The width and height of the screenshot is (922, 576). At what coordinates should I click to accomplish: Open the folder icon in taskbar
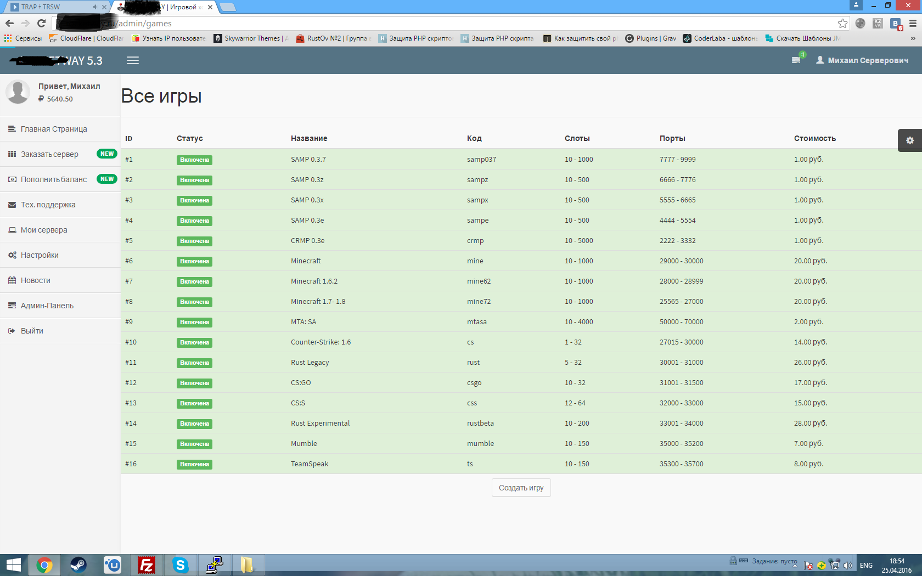click(x=248, y=565)
